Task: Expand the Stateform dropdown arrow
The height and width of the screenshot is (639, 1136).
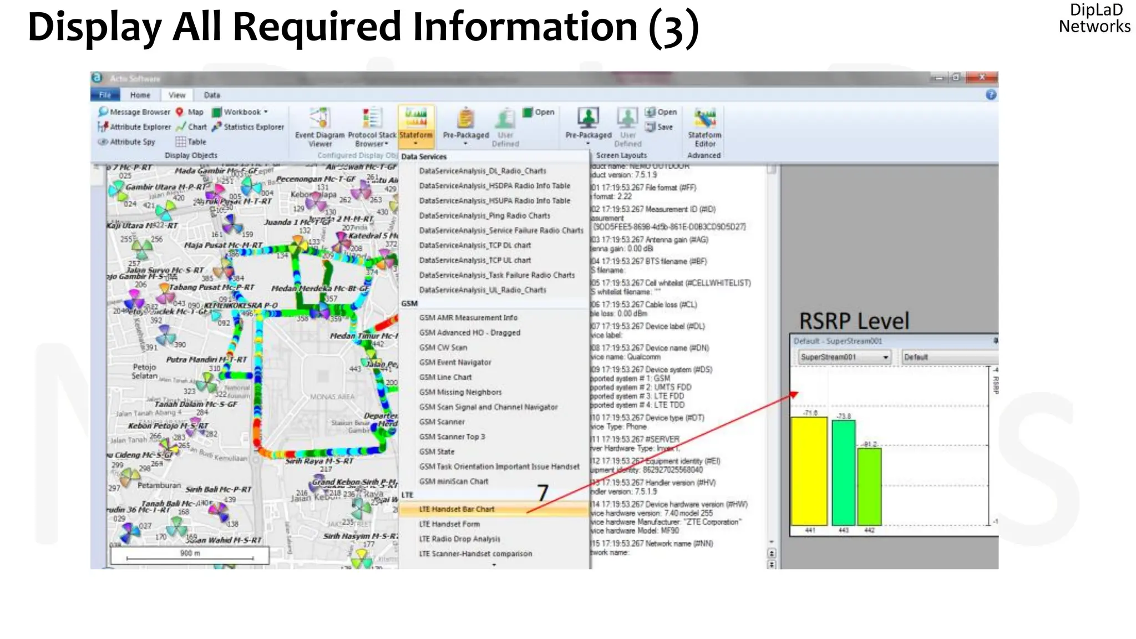Action: click(415, 144)
